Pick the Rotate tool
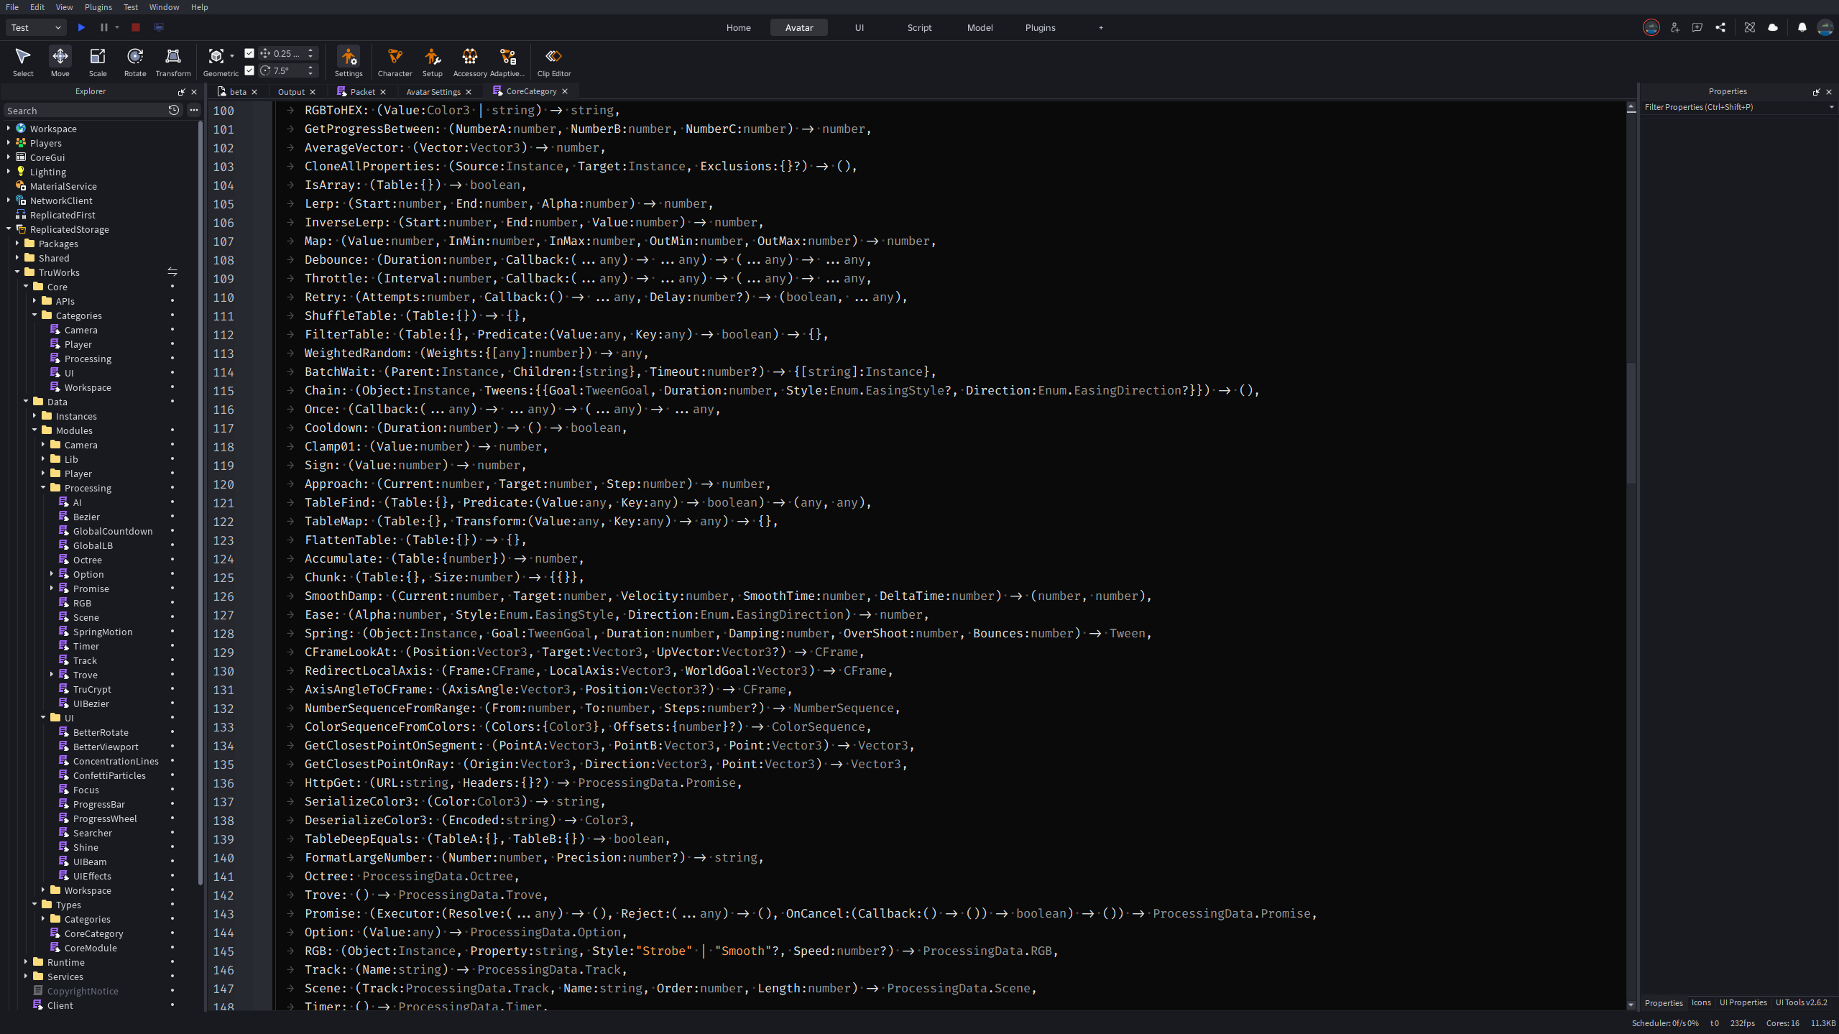This screenshot has height=1034, width=1839. click(135, 62)
